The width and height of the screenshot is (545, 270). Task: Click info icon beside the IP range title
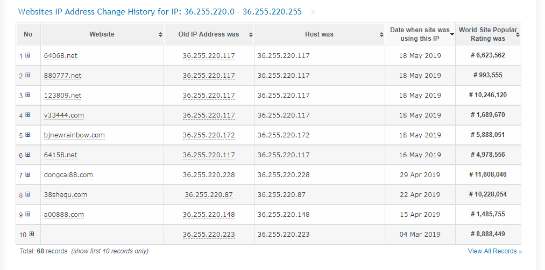[x=313, y=12]
